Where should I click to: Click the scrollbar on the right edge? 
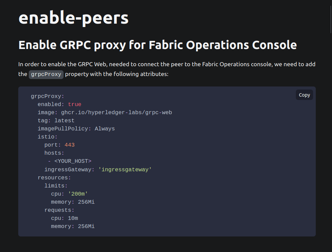click(x=330, y=19)
